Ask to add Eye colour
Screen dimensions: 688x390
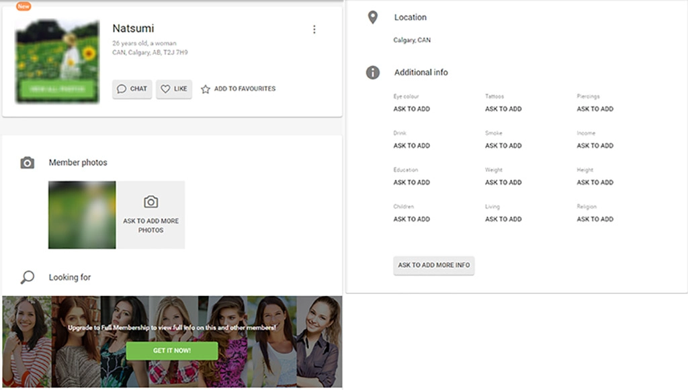(412, 109)
